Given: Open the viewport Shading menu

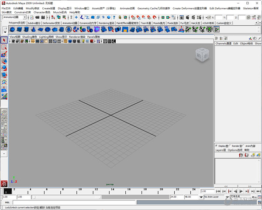Looking at the screenshot, I should coord(30,37).
